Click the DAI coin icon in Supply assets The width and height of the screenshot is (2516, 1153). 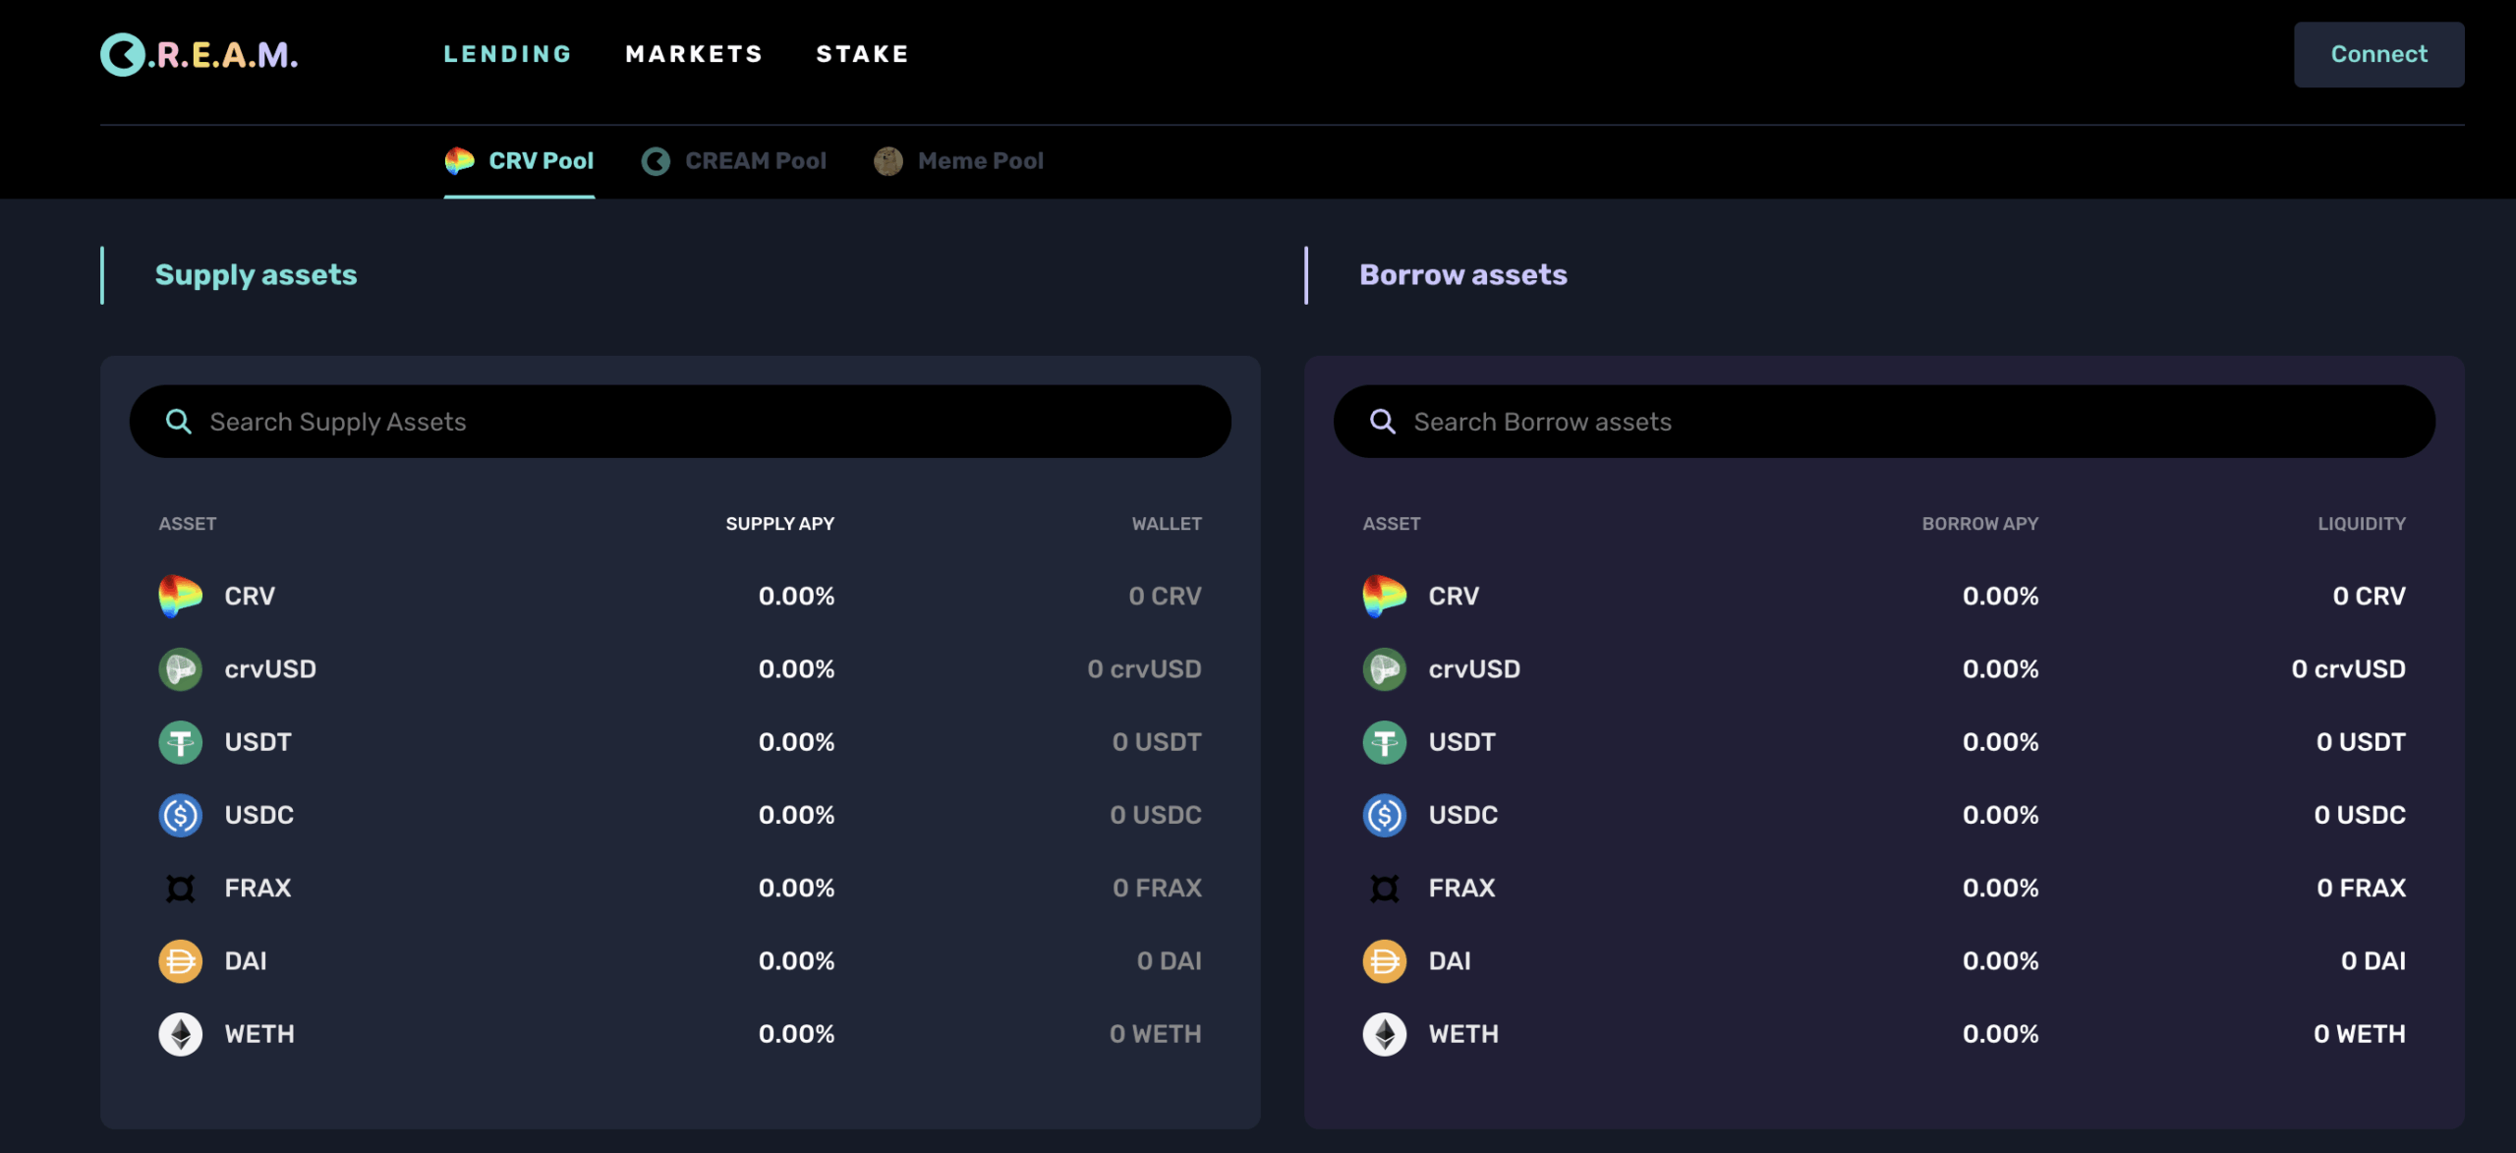(180, 961)
